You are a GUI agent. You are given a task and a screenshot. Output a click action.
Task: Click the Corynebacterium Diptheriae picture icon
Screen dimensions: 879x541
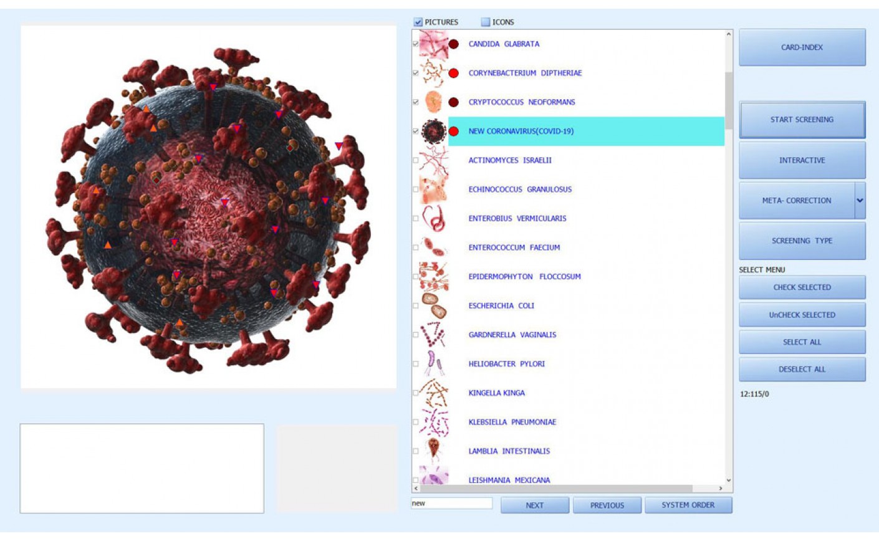(433, 74)
